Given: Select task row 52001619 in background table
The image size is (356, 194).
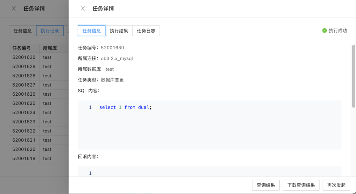Looking at the screenshot, I should pos(39,158).
